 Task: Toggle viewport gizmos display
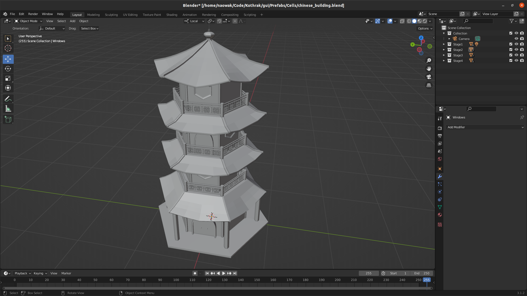click(378, 21)
